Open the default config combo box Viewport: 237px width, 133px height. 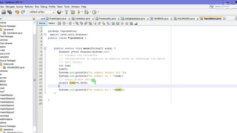click(x=42, y=12)
